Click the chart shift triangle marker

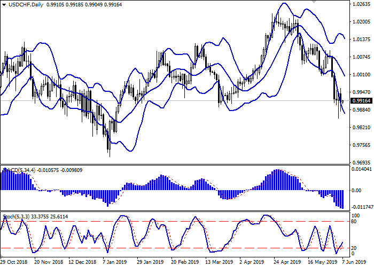click(314, 3)
